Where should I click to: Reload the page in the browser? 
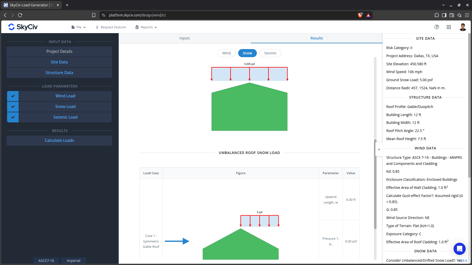click(x=20, y=15)
